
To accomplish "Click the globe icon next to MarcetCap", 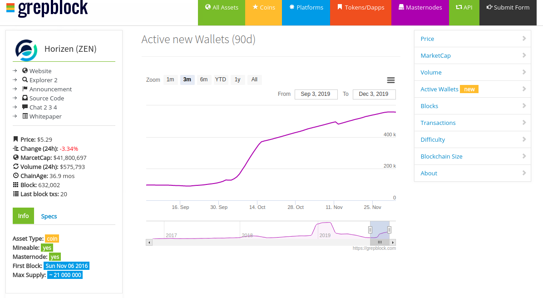I will pos(15,157).
